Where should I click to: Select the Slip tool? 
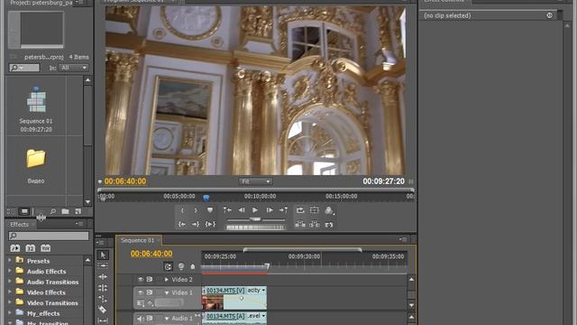tap(103, 320)
